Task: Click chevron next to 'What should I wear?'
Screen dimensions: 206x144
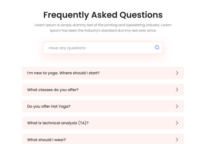Action: pyautogui.click(x=177, y=139)
